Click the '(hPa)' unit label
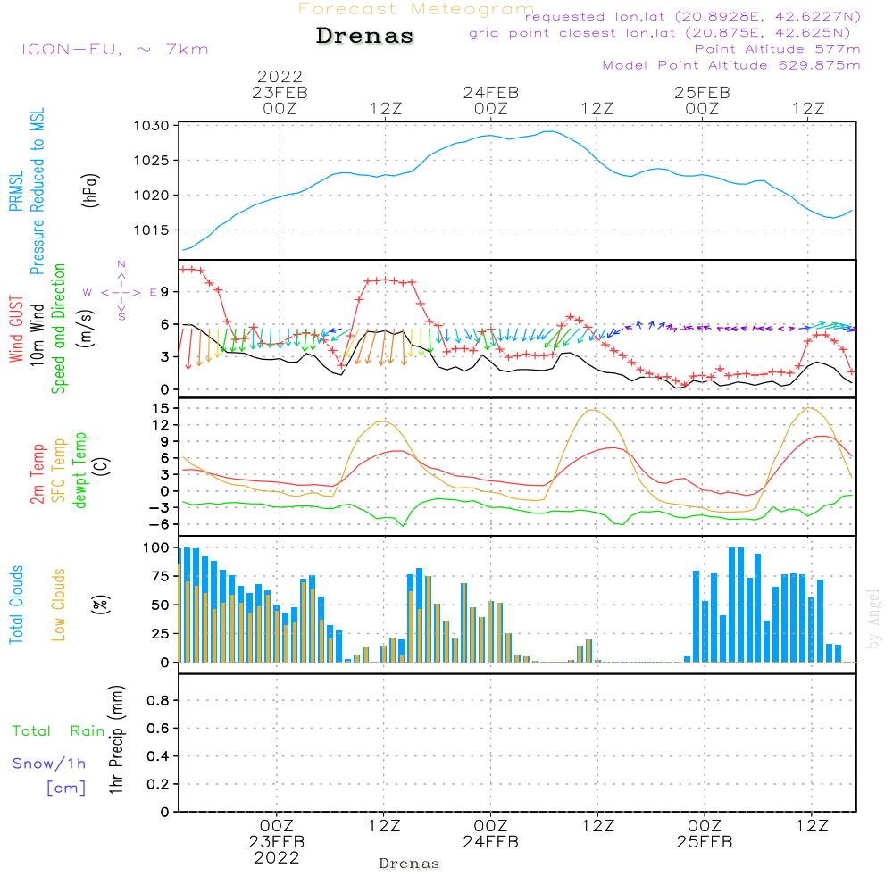Screen dimensions: 893x893 point(90,190)
